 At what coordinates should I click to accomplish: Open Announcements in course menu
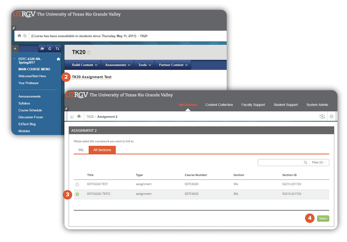[x=29, y=97]
